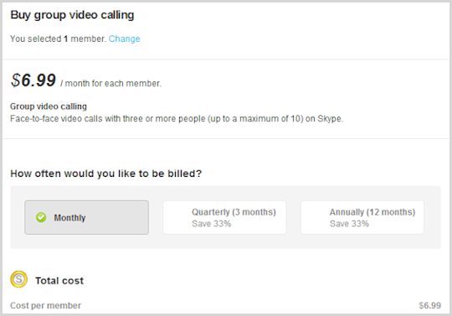Click the Cost per member label
Viewport: 452px width, 316px height.
point(45,305)
